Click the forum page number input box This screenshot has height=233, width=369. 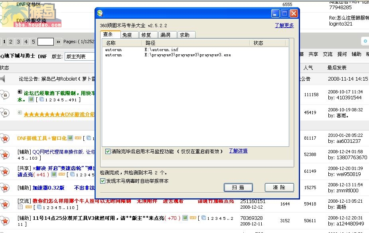45,41
